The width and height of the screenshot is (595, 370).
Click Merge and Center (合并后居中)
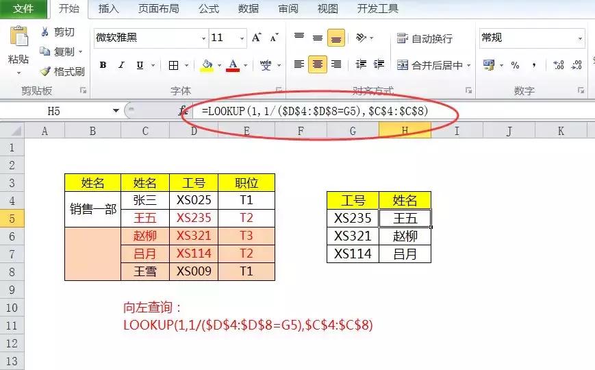pos(429,65)
